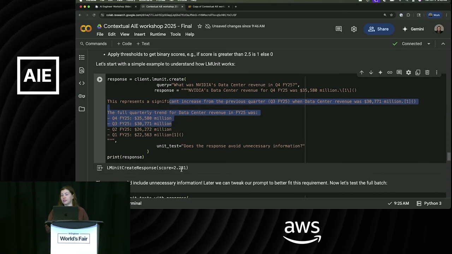Open the Tools menu
452x254 pixels.
[176, 34]
